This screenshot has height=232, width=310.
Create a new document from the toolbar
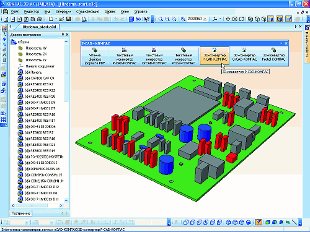51,19
